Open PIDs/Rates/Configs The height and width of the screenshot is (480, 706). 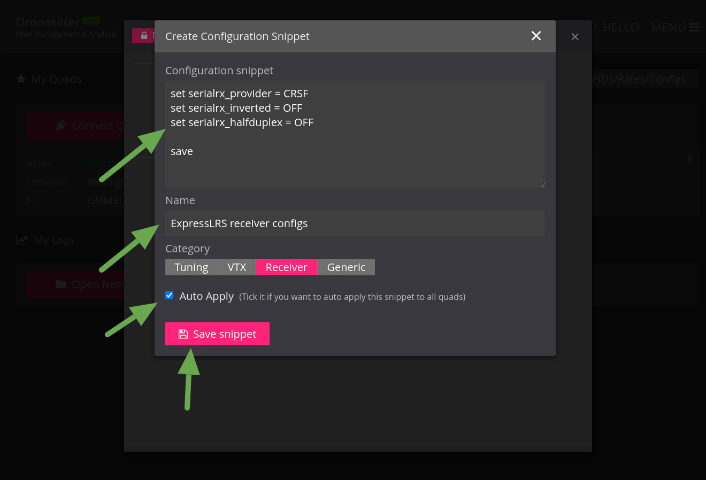click(640, 79)
